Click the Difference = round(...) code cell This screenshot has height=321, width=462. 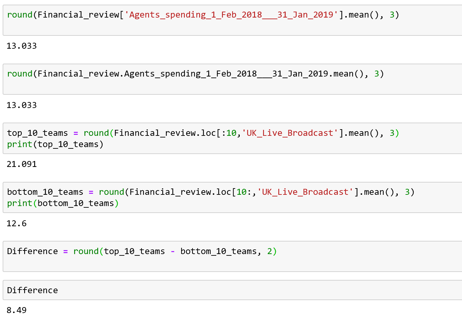(x=232, y=256)
